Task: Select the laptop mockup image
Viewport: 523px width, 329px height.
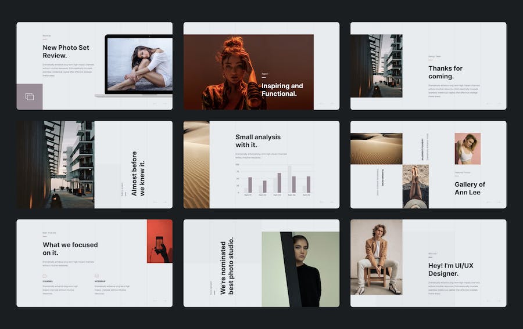Action: click(x=138, y=66)
